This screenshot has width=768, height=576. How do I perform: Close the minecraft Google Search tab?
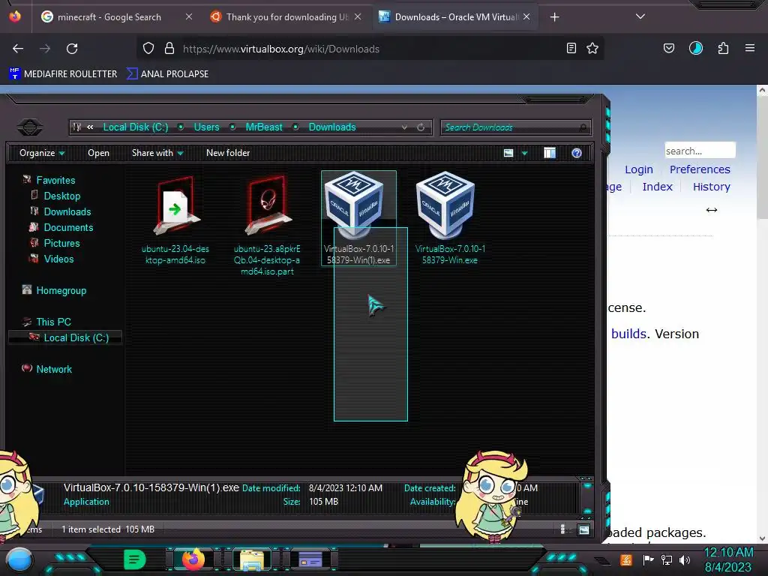click(x=188, y=16)
